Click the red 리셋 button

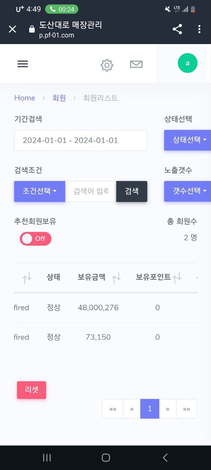(x=32, y=390)
